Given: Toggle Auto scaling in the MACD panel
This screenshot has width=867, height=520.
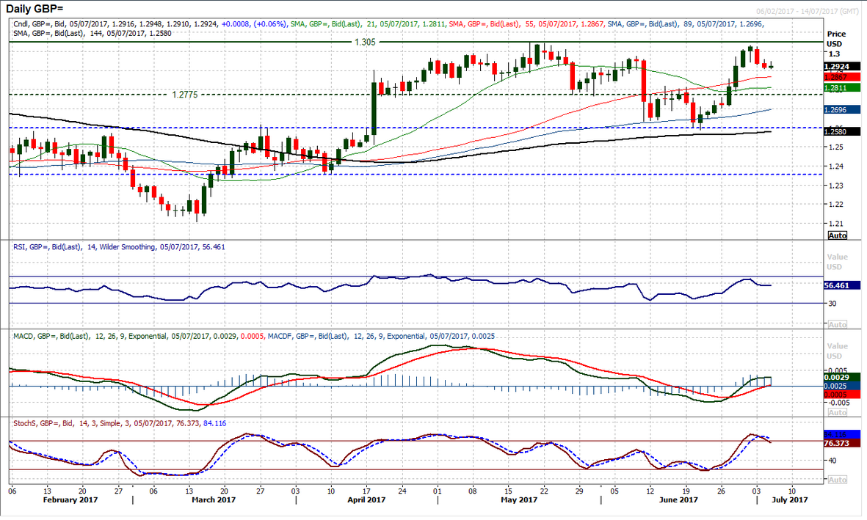Looking at the screenshot, I should pyautogui.click(x=837, y=411).
